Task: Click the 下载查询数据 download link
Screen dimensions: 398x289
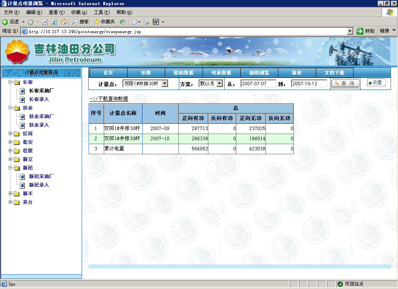Action: (x=108, y=99)
